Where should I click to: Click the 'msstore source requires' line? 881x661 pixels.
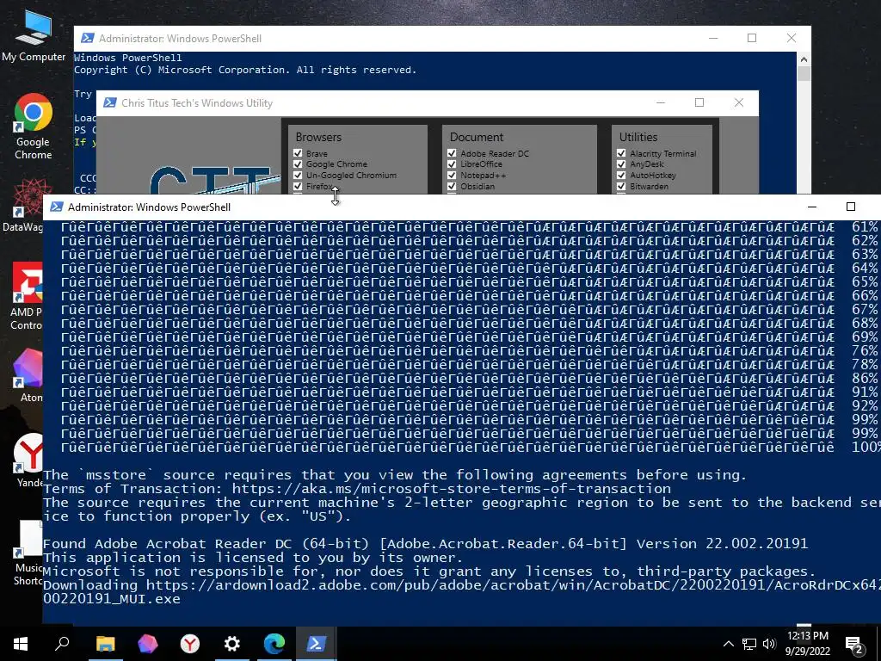tap(394, 475)
